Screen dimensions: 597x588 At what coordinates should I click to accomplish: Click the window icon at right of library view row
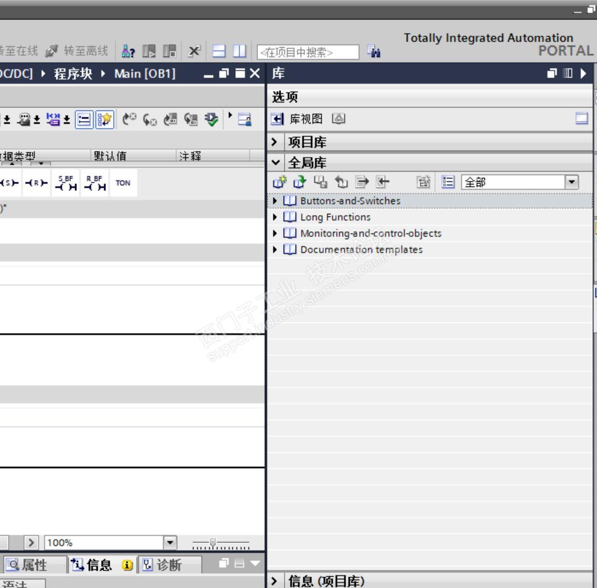(582, 119)
